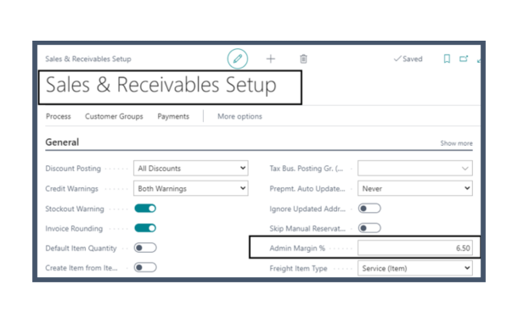Click the bookmark icon

pos(447,58)
